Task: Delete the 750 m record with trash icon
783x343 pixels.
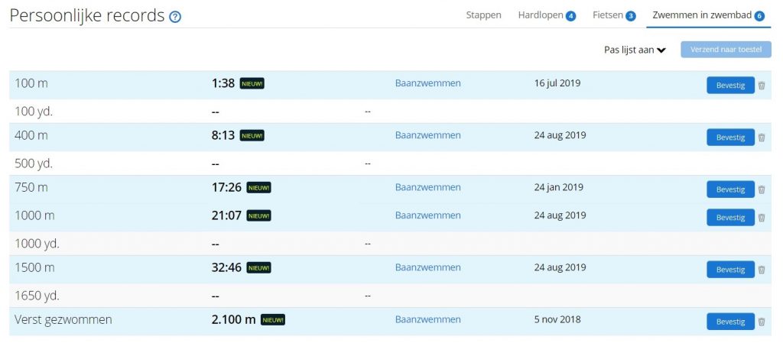Action: [x=762, y=189]
